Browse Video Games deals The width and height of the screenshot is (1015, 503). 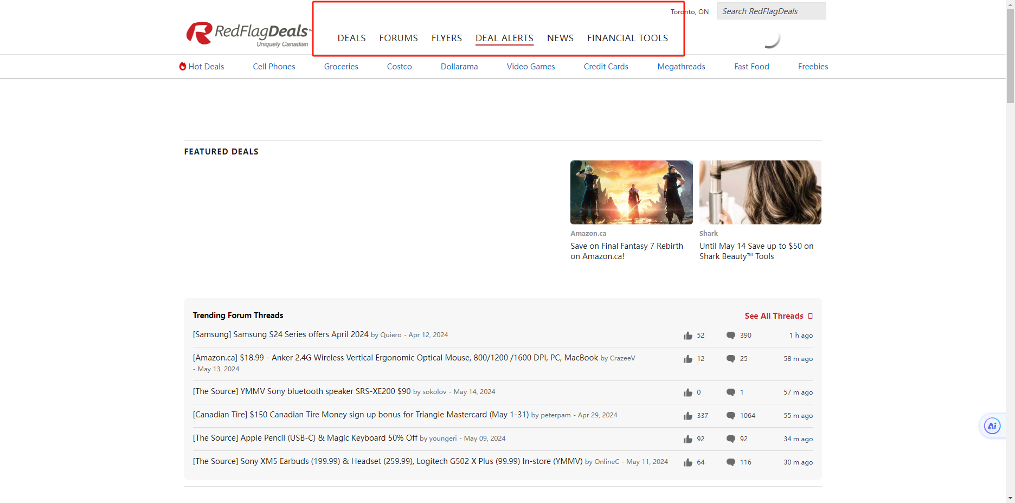531,67
